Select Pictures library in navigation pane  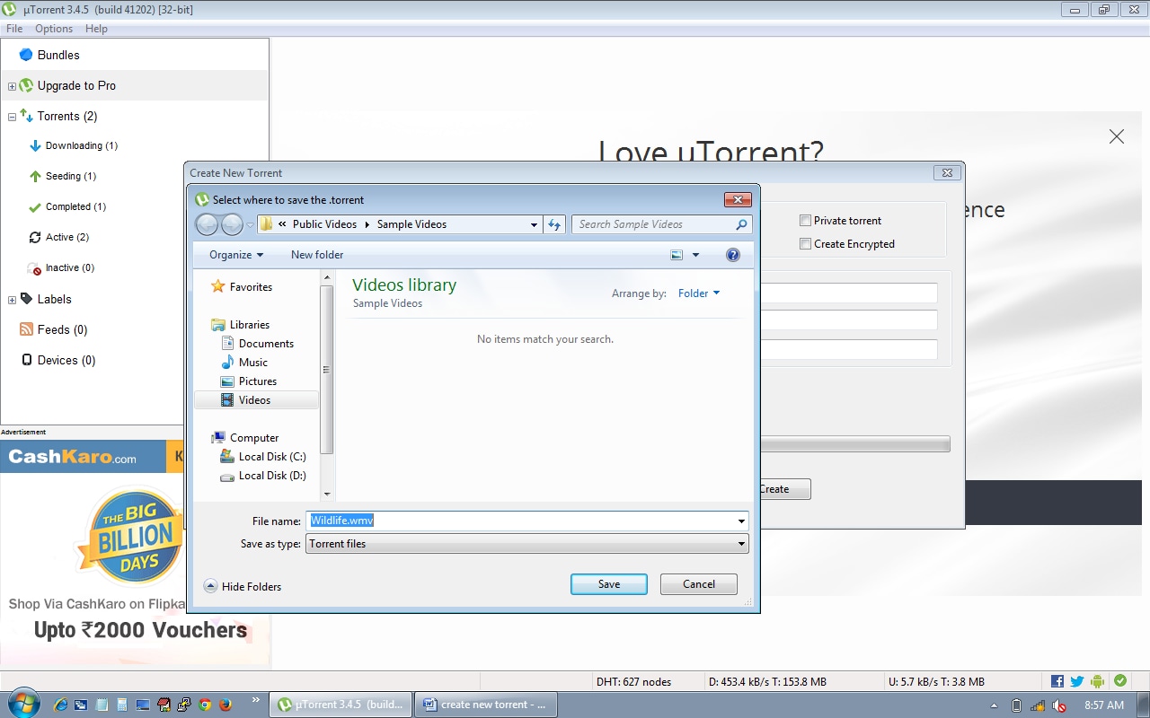point(258,381)
